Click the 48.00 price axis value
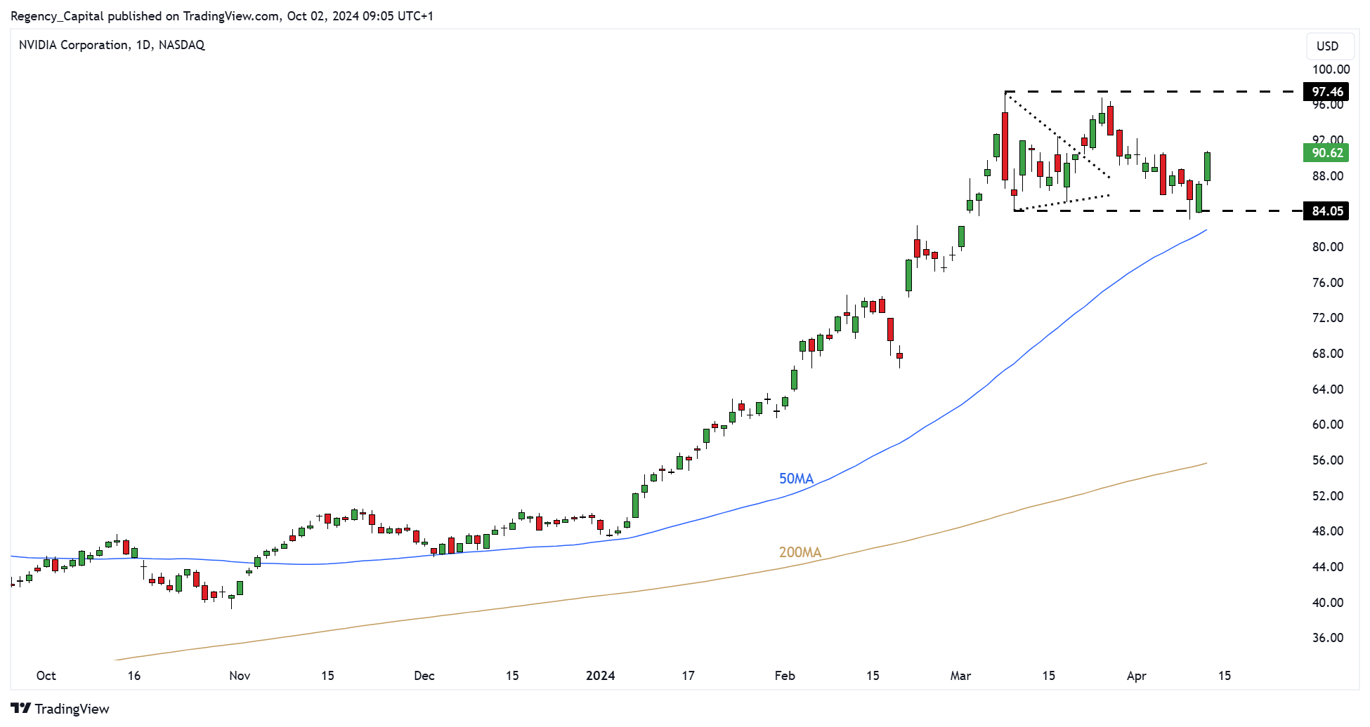1370x727 pixels. coord(1328,531)
